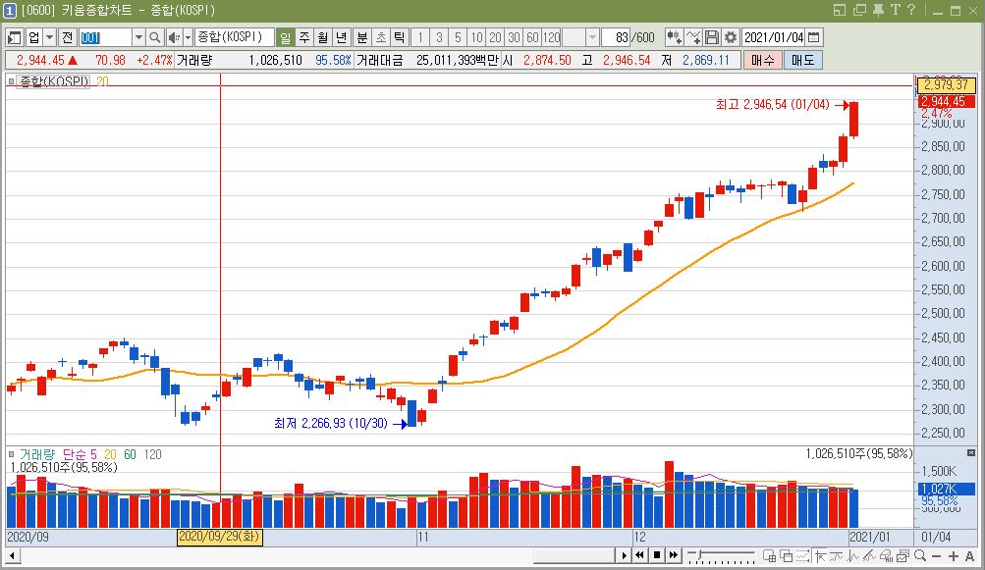
Task: Click the fast-forward double-arrow button
Action: [x=674, y=555]
